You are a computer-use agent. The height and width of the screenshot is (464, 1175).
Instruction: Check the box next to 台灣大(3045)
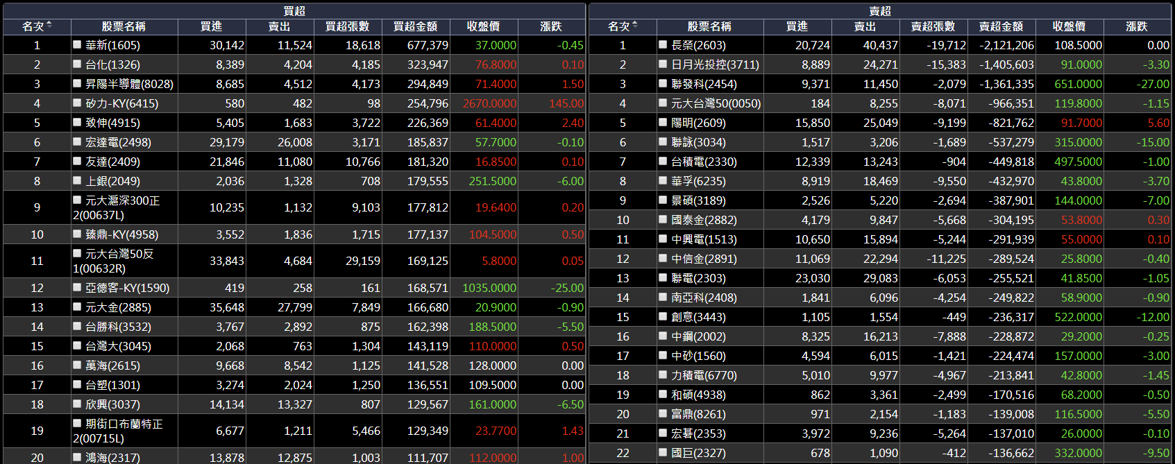coord(78,345)
